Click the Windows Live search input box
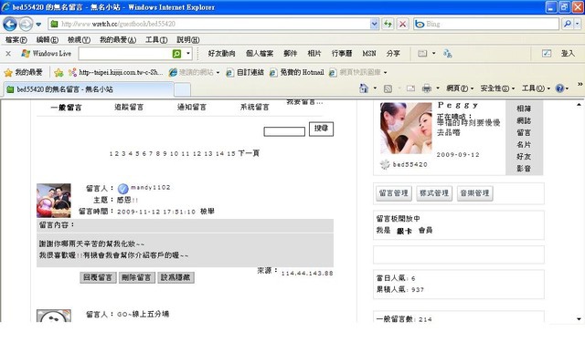 [x=125, y=54]
